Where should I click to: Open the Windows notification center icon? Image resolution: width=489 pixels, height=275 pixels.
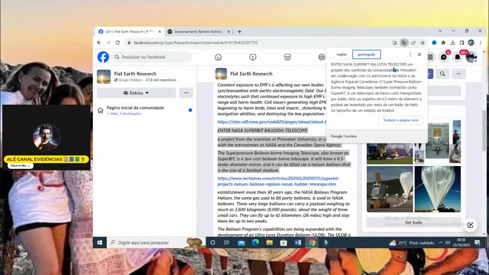click(477, 243)
